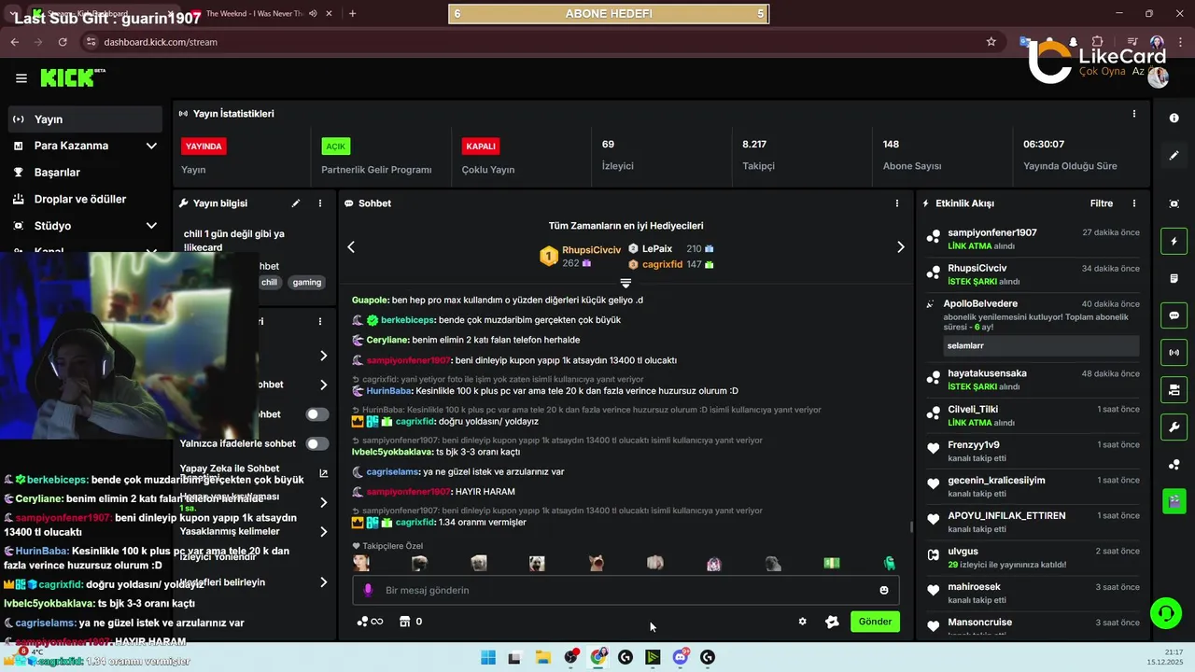Click the chat badge identity icon beside Gönder
This screenshot has width=1195, height=672.
tap(832, 622)
